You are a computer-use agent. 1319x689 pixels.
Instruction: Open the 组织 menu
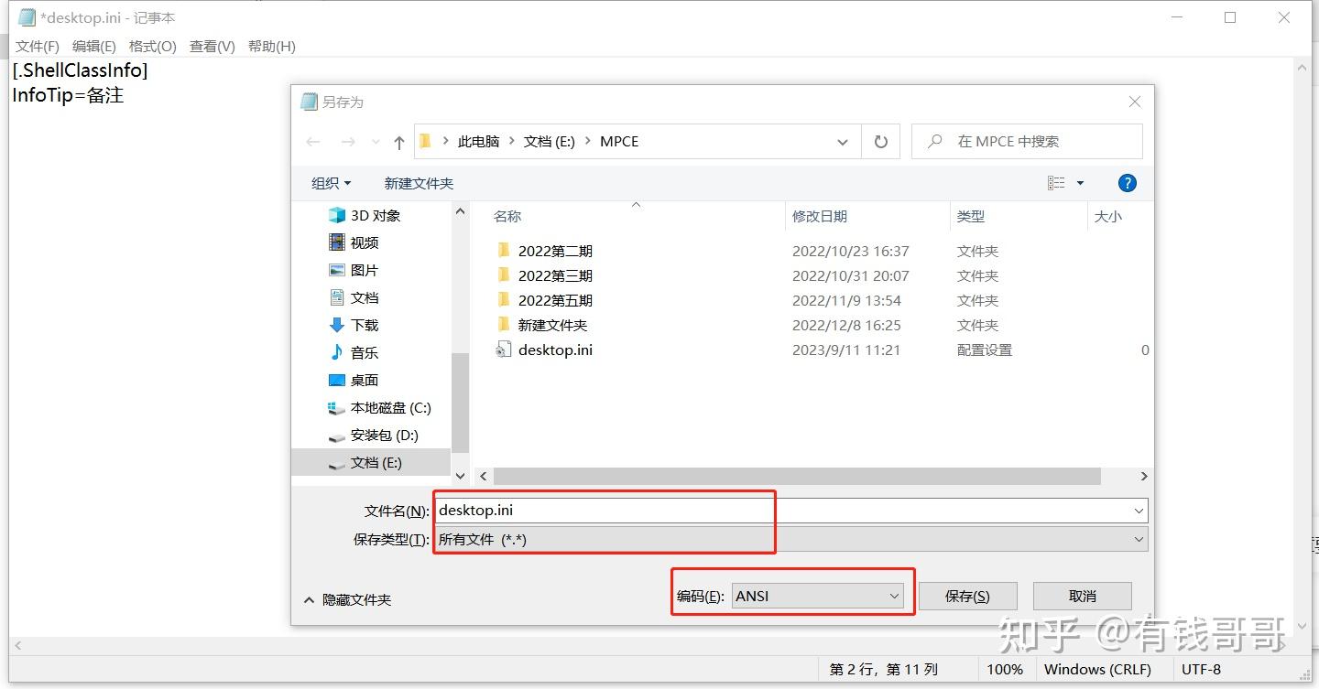(329, 182)
